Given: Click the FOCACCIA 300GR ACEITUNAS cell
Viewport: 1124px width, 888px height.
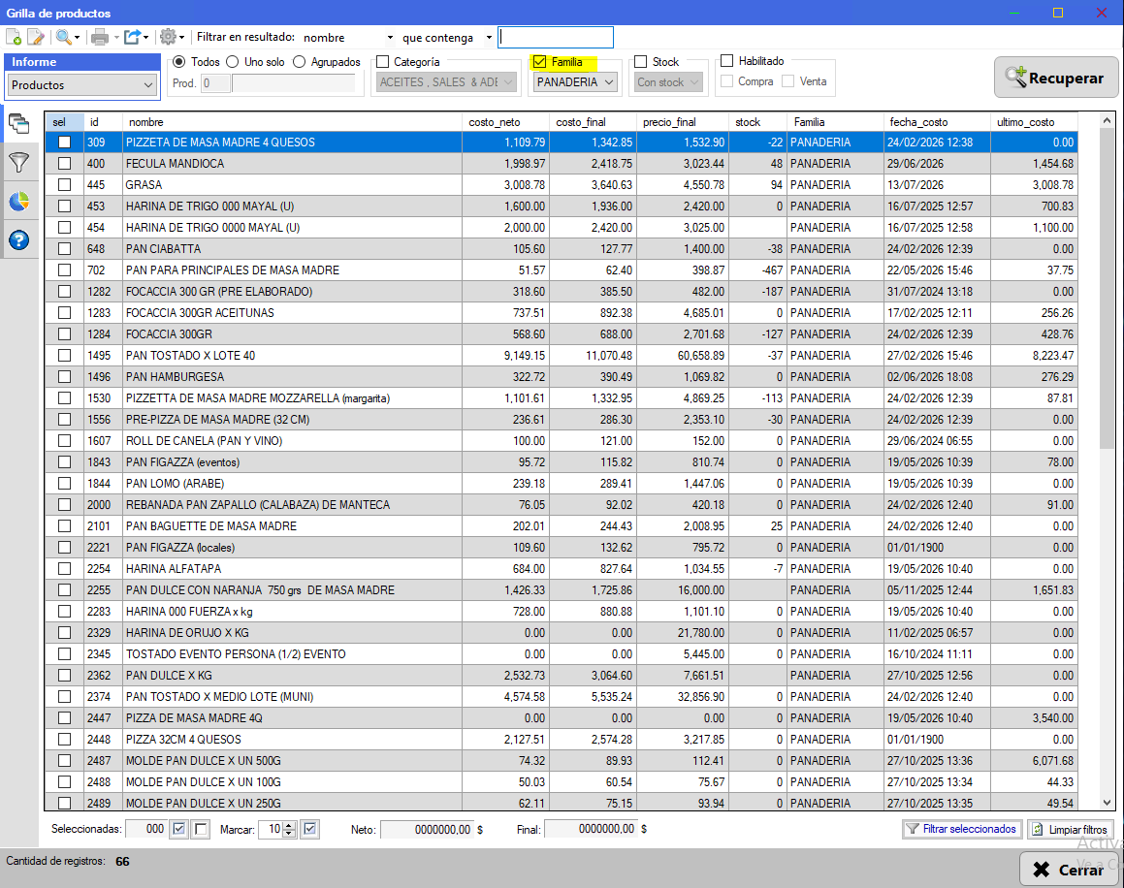Looking at the screenshot, I should [292, 312].
